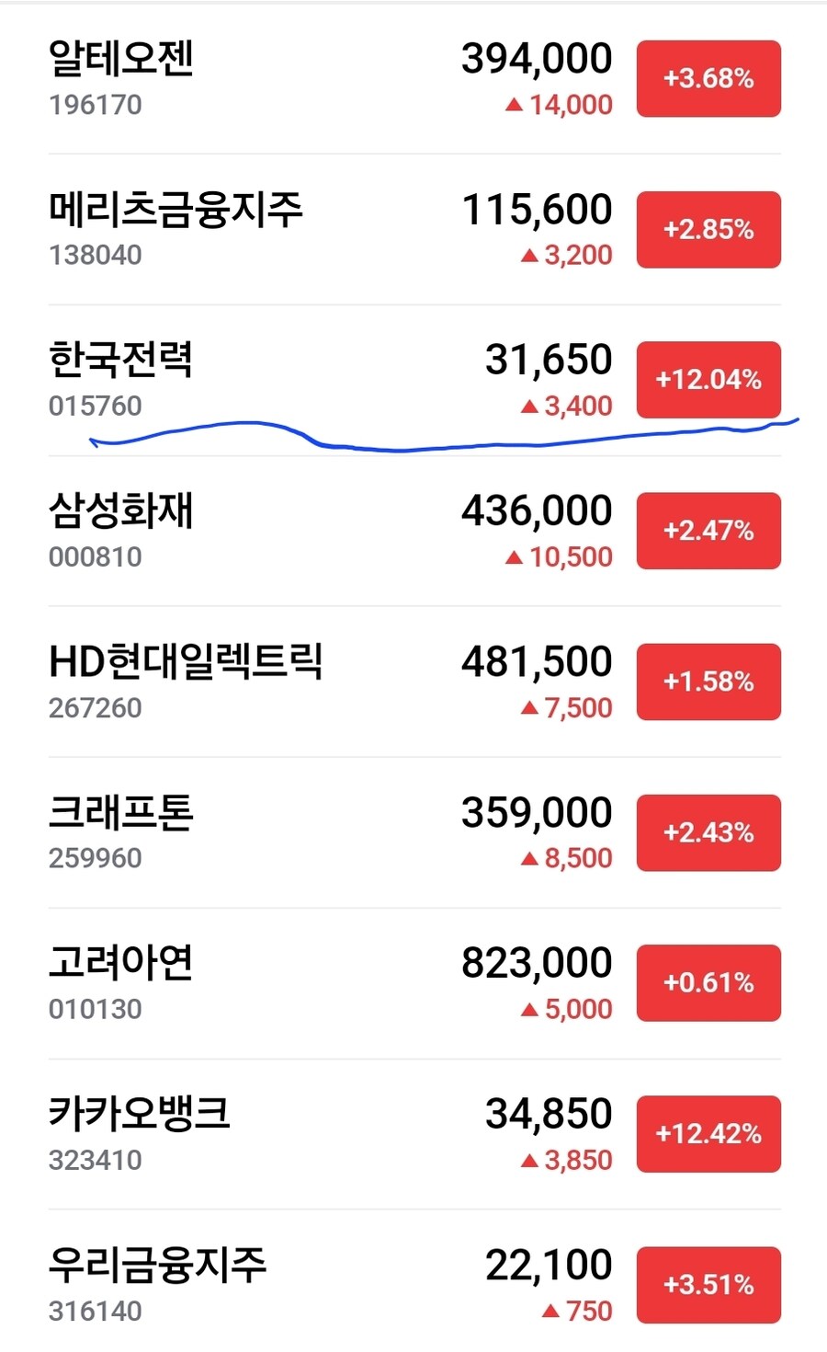Screen dimensions: 827x1352
Task: Open the 메리츠금융지주 stock entry
Action: (x=176, y=210)
